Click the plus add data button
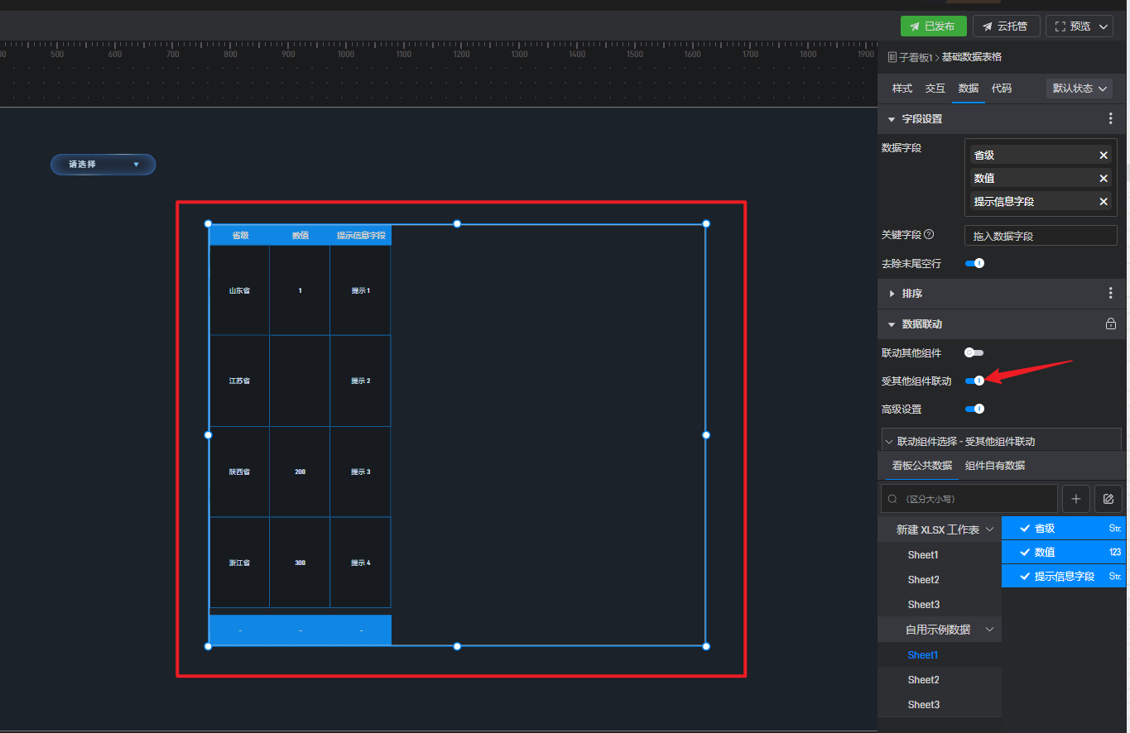The width and height of the screenshot is (1130, 733). tap(1075, 499)
